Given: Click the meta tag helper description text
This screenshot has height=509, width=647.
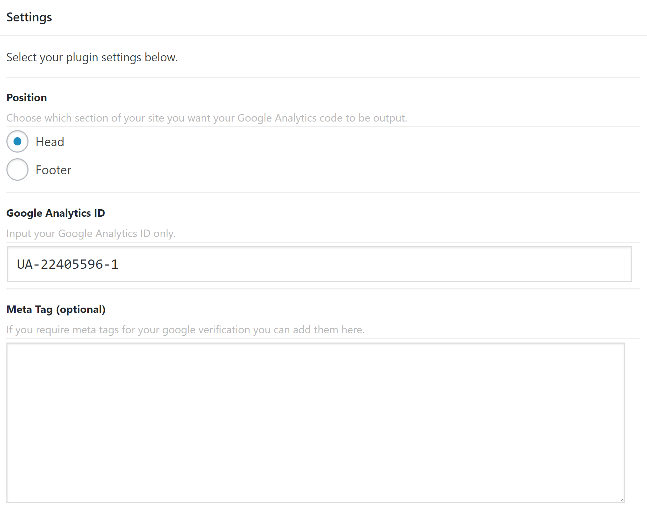Looking at the screenshot, I should [x=185, y=329].
